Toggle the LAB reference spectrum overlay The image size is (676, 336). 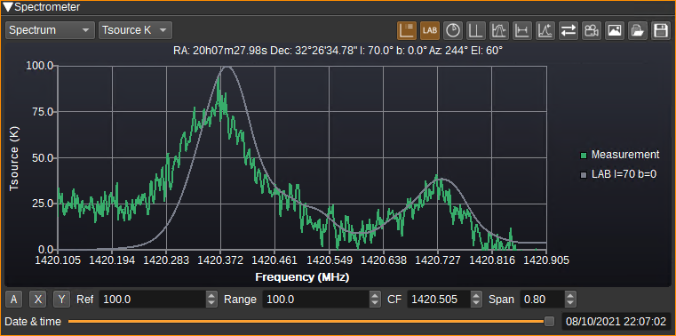[x=430, y=30]
